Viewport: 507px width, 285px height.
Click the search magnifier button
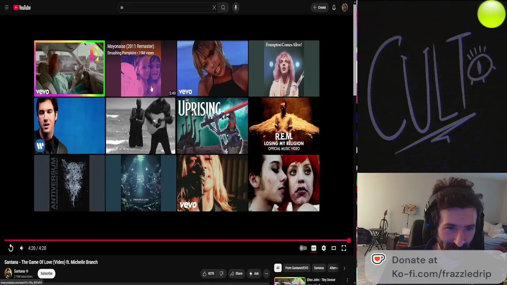point(223,7)
